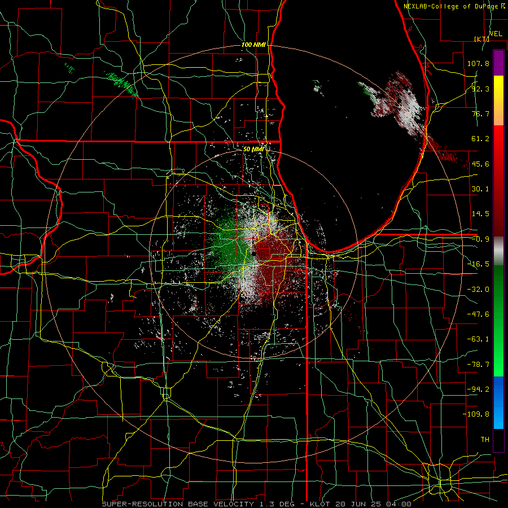Click the KLOT radar site center dot
508x508 pixels.
pos(253,255)
